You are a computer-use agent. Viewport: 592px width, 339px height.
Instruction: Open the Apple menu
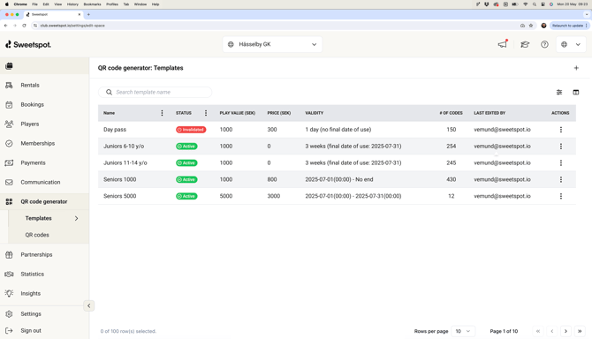[x=7, y=4]
